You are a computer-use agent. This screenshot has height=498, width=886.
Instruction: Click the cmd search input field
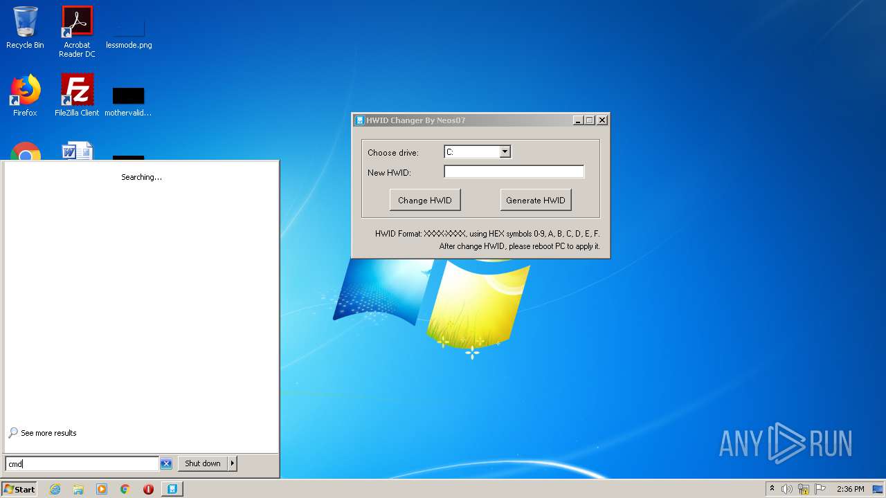click(82, 463)
